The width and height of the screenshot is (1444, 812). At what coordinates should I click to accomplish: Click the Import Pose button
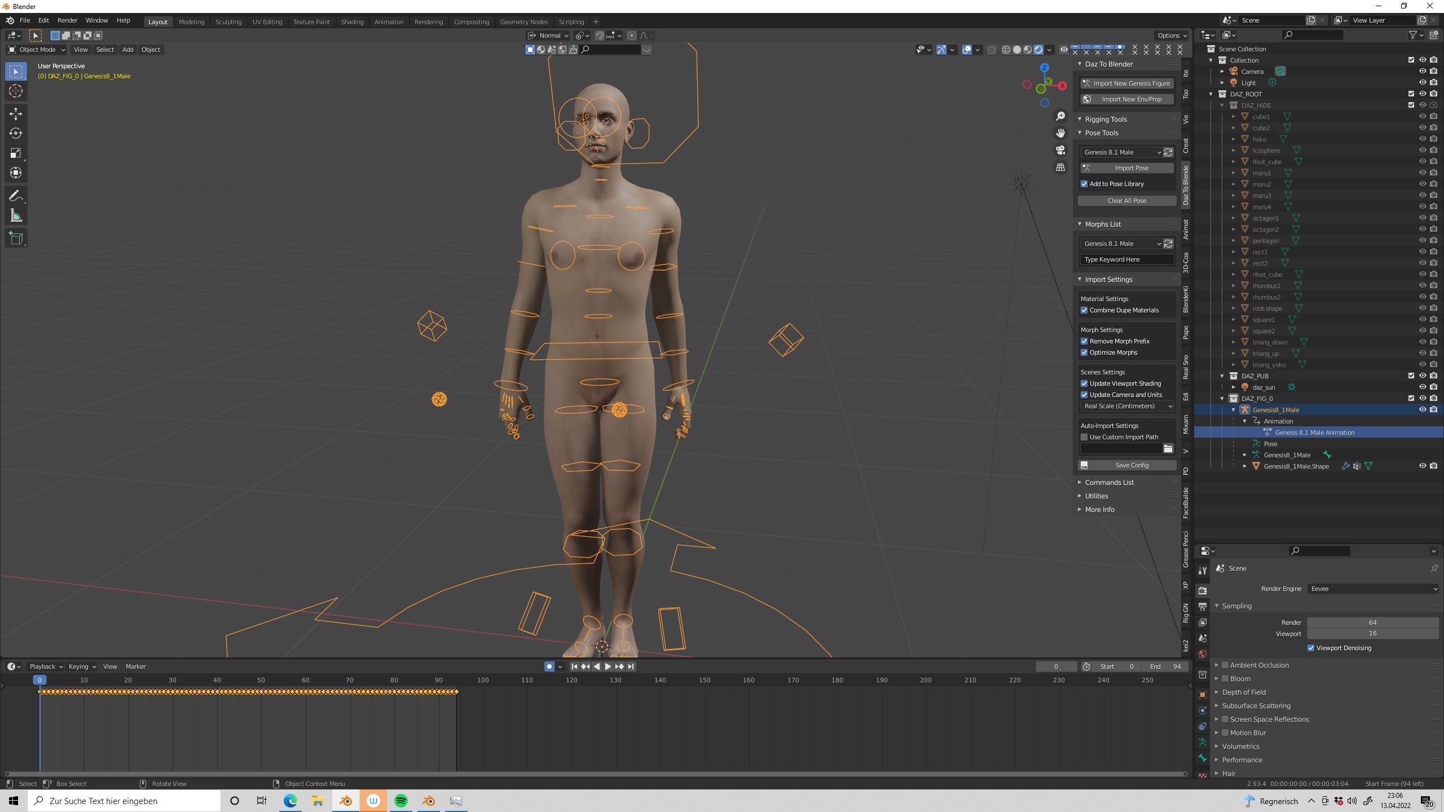point(1127,168)
